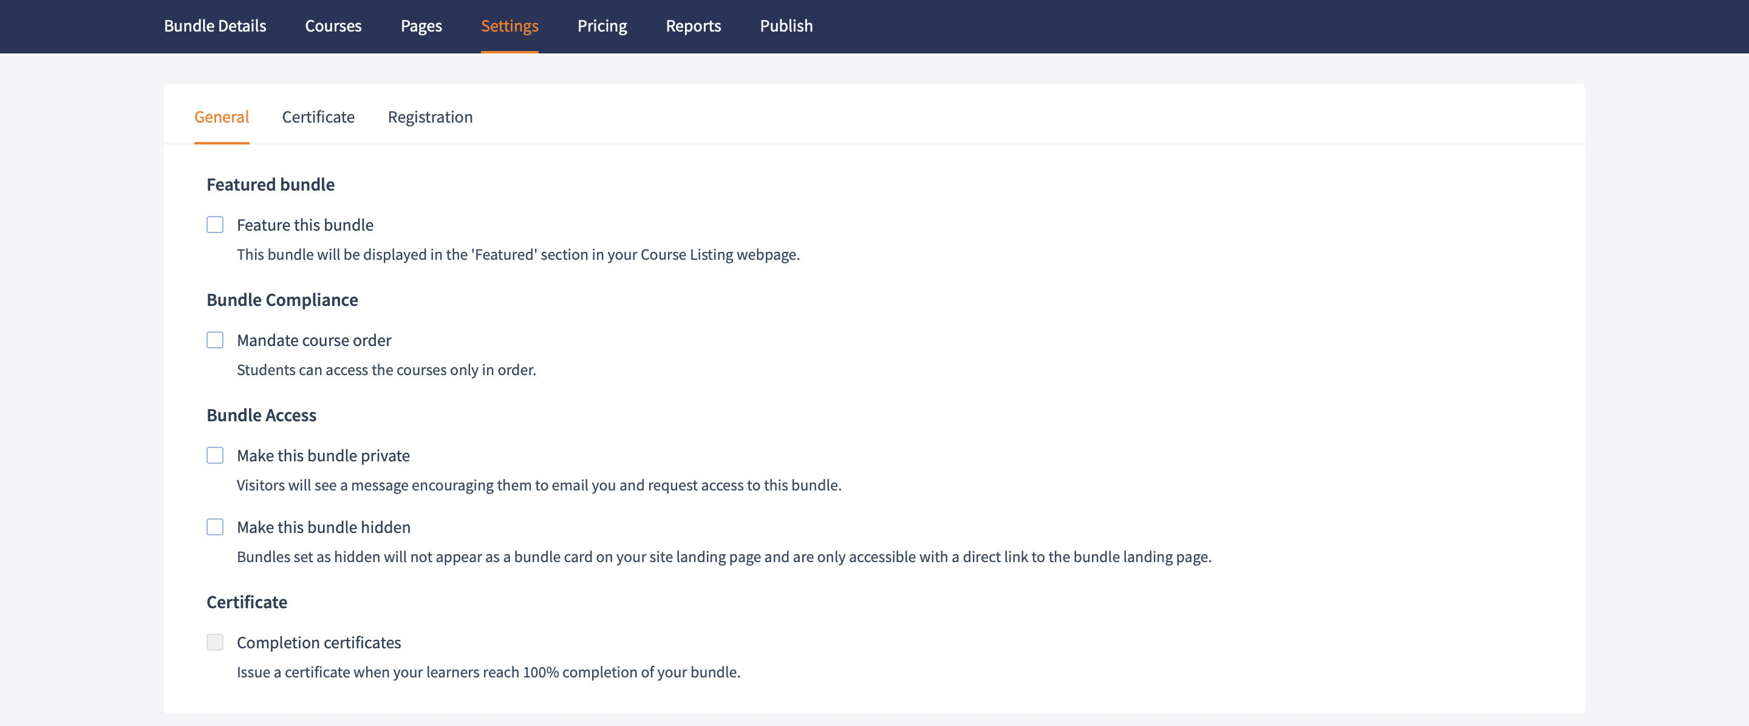This screenshot has width=1749, height=726.
Task: Select the General settings sub-tab
Action: (221, 117)
